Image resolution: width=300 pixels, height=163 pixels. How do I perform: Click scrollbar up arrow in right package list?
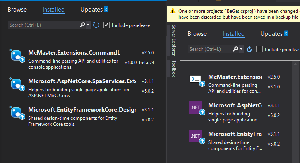coord(295,64)
